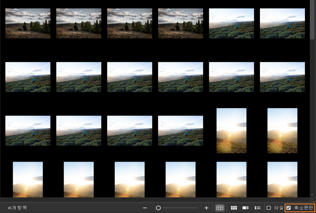Select the first cloudy trees thumbnail in top row
316x213 pixels.
point(28,23)
